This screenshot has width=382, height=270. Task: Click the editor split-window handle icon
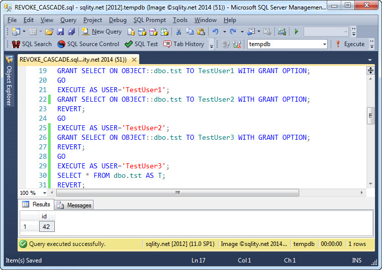point(370,71)
